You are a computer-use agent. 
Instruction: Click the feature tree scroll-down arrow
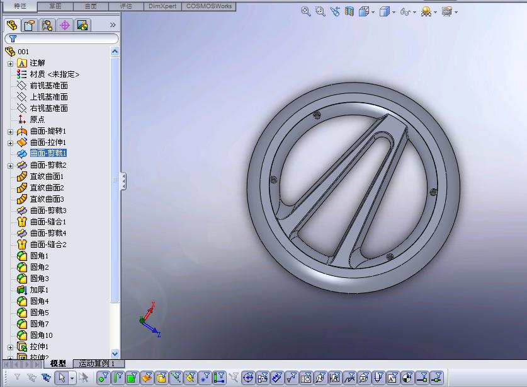(115, 354)
